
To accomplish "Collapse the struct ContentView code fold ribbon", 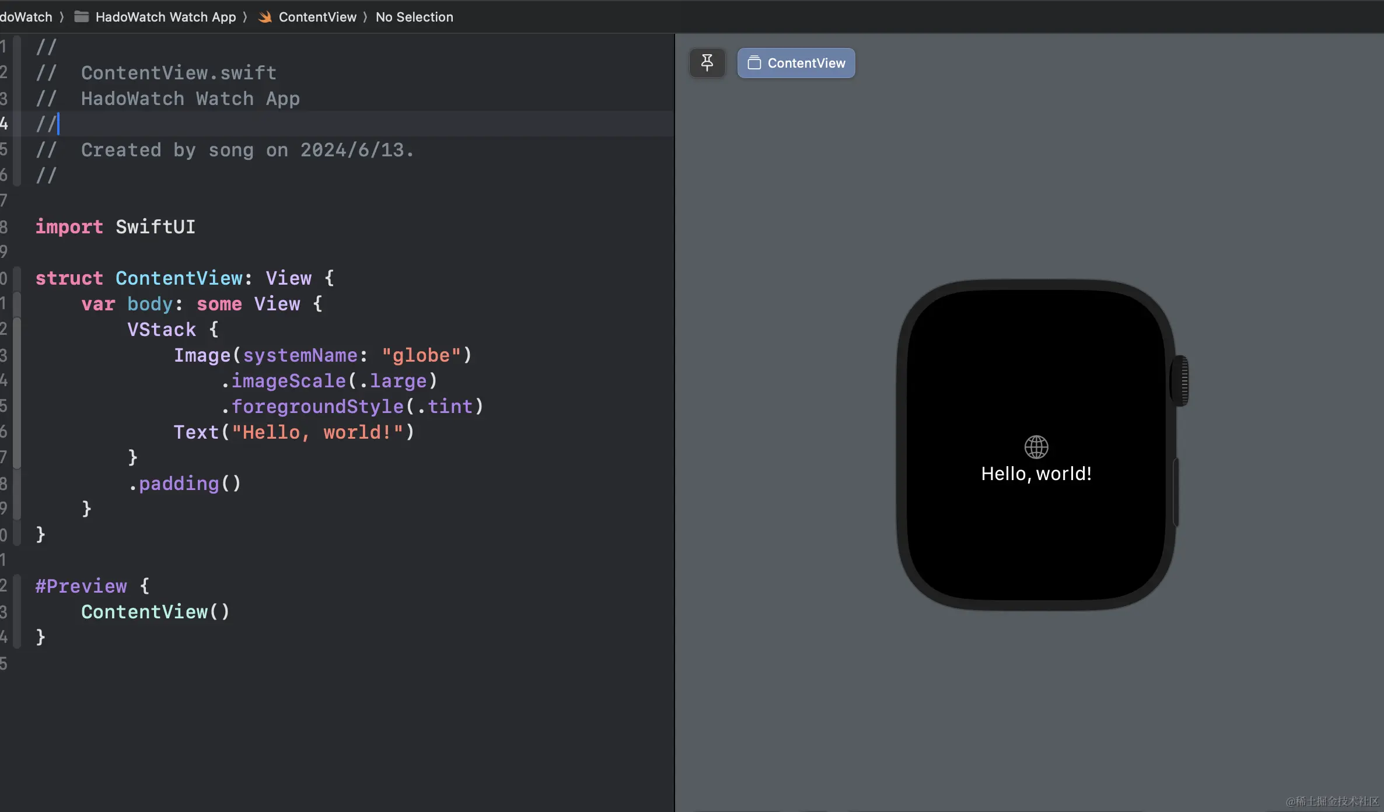I will (x=17, y=278).
